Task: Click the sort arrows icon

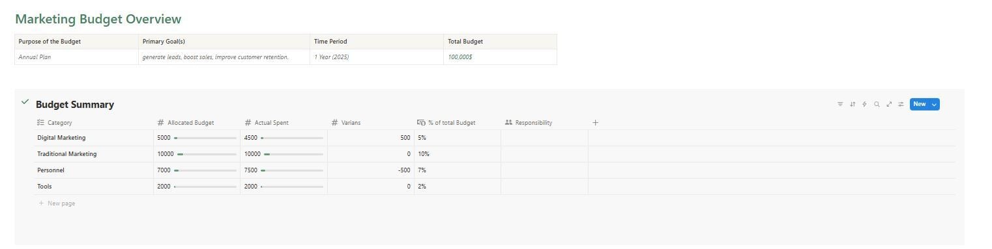Action: (853, 104)
